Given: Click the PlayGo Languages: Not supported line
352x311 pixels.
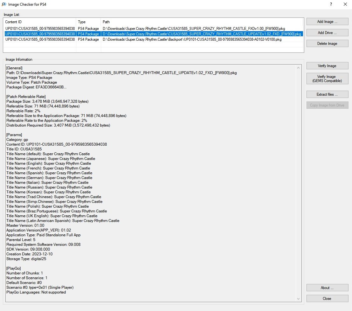Looking at the screenshot, I should [x=36, y=292].
